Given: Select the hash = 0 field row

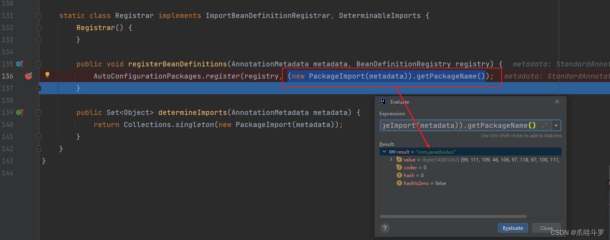Looking at the screenshot, I should tap(471, 175).
